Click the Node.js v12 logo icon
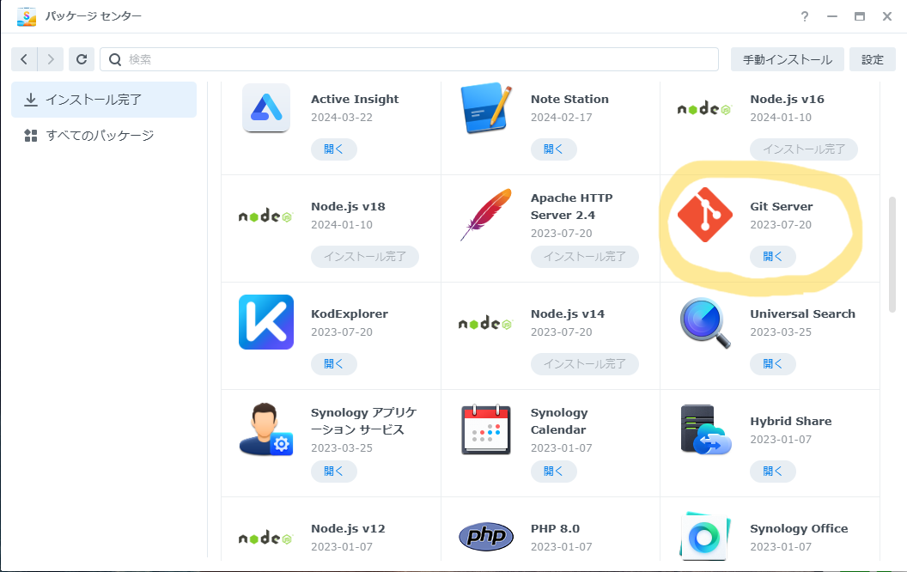 [265, 538]
